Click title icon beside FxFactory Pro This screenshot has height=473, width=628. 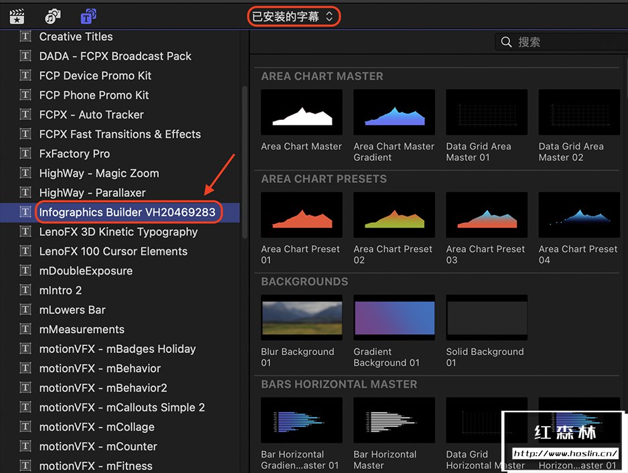(x=25, y=153)
